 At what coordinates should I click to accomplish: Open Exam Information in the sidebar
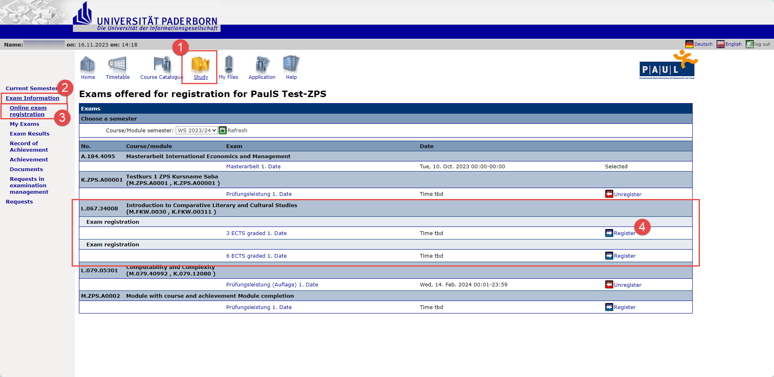click(32, 98)
